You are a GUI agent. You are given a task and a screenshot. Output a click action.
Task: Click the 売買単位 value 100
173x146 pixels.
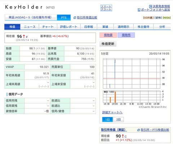click(92, 67)
